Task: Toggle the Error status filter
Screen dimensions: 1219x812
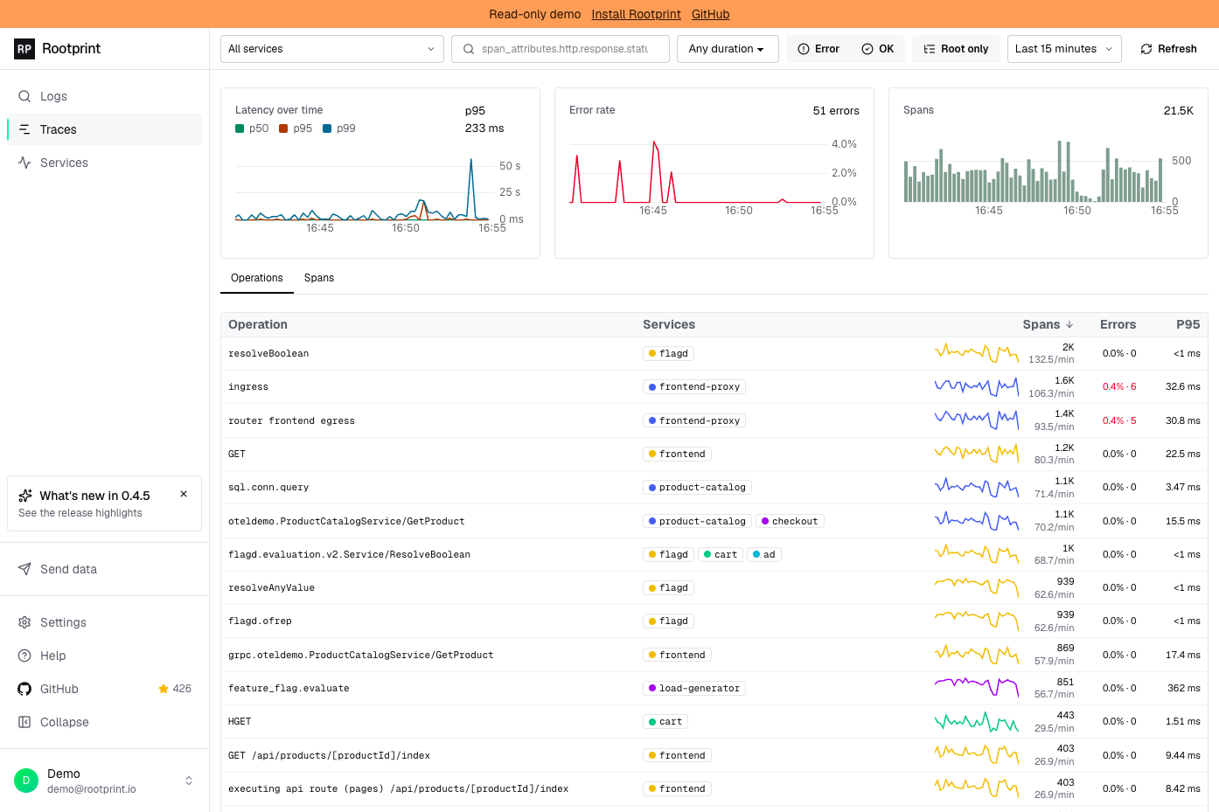Action: tap(818, 49)
